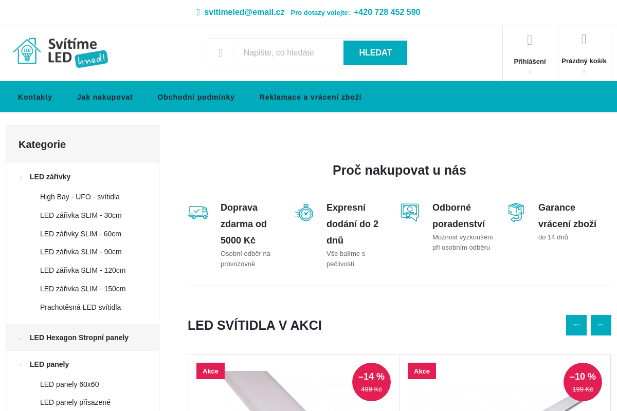Click the svitimeled@email.cz email link
Screen dimensions: 617x411
click(x=244, y=12)
